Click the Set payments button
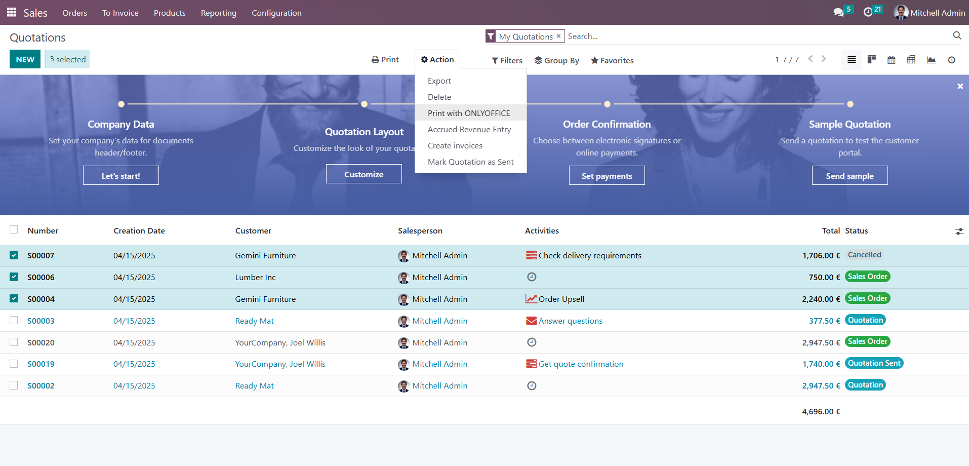The height and width of the screenshot is (466, 969). (x=607, y=176)
